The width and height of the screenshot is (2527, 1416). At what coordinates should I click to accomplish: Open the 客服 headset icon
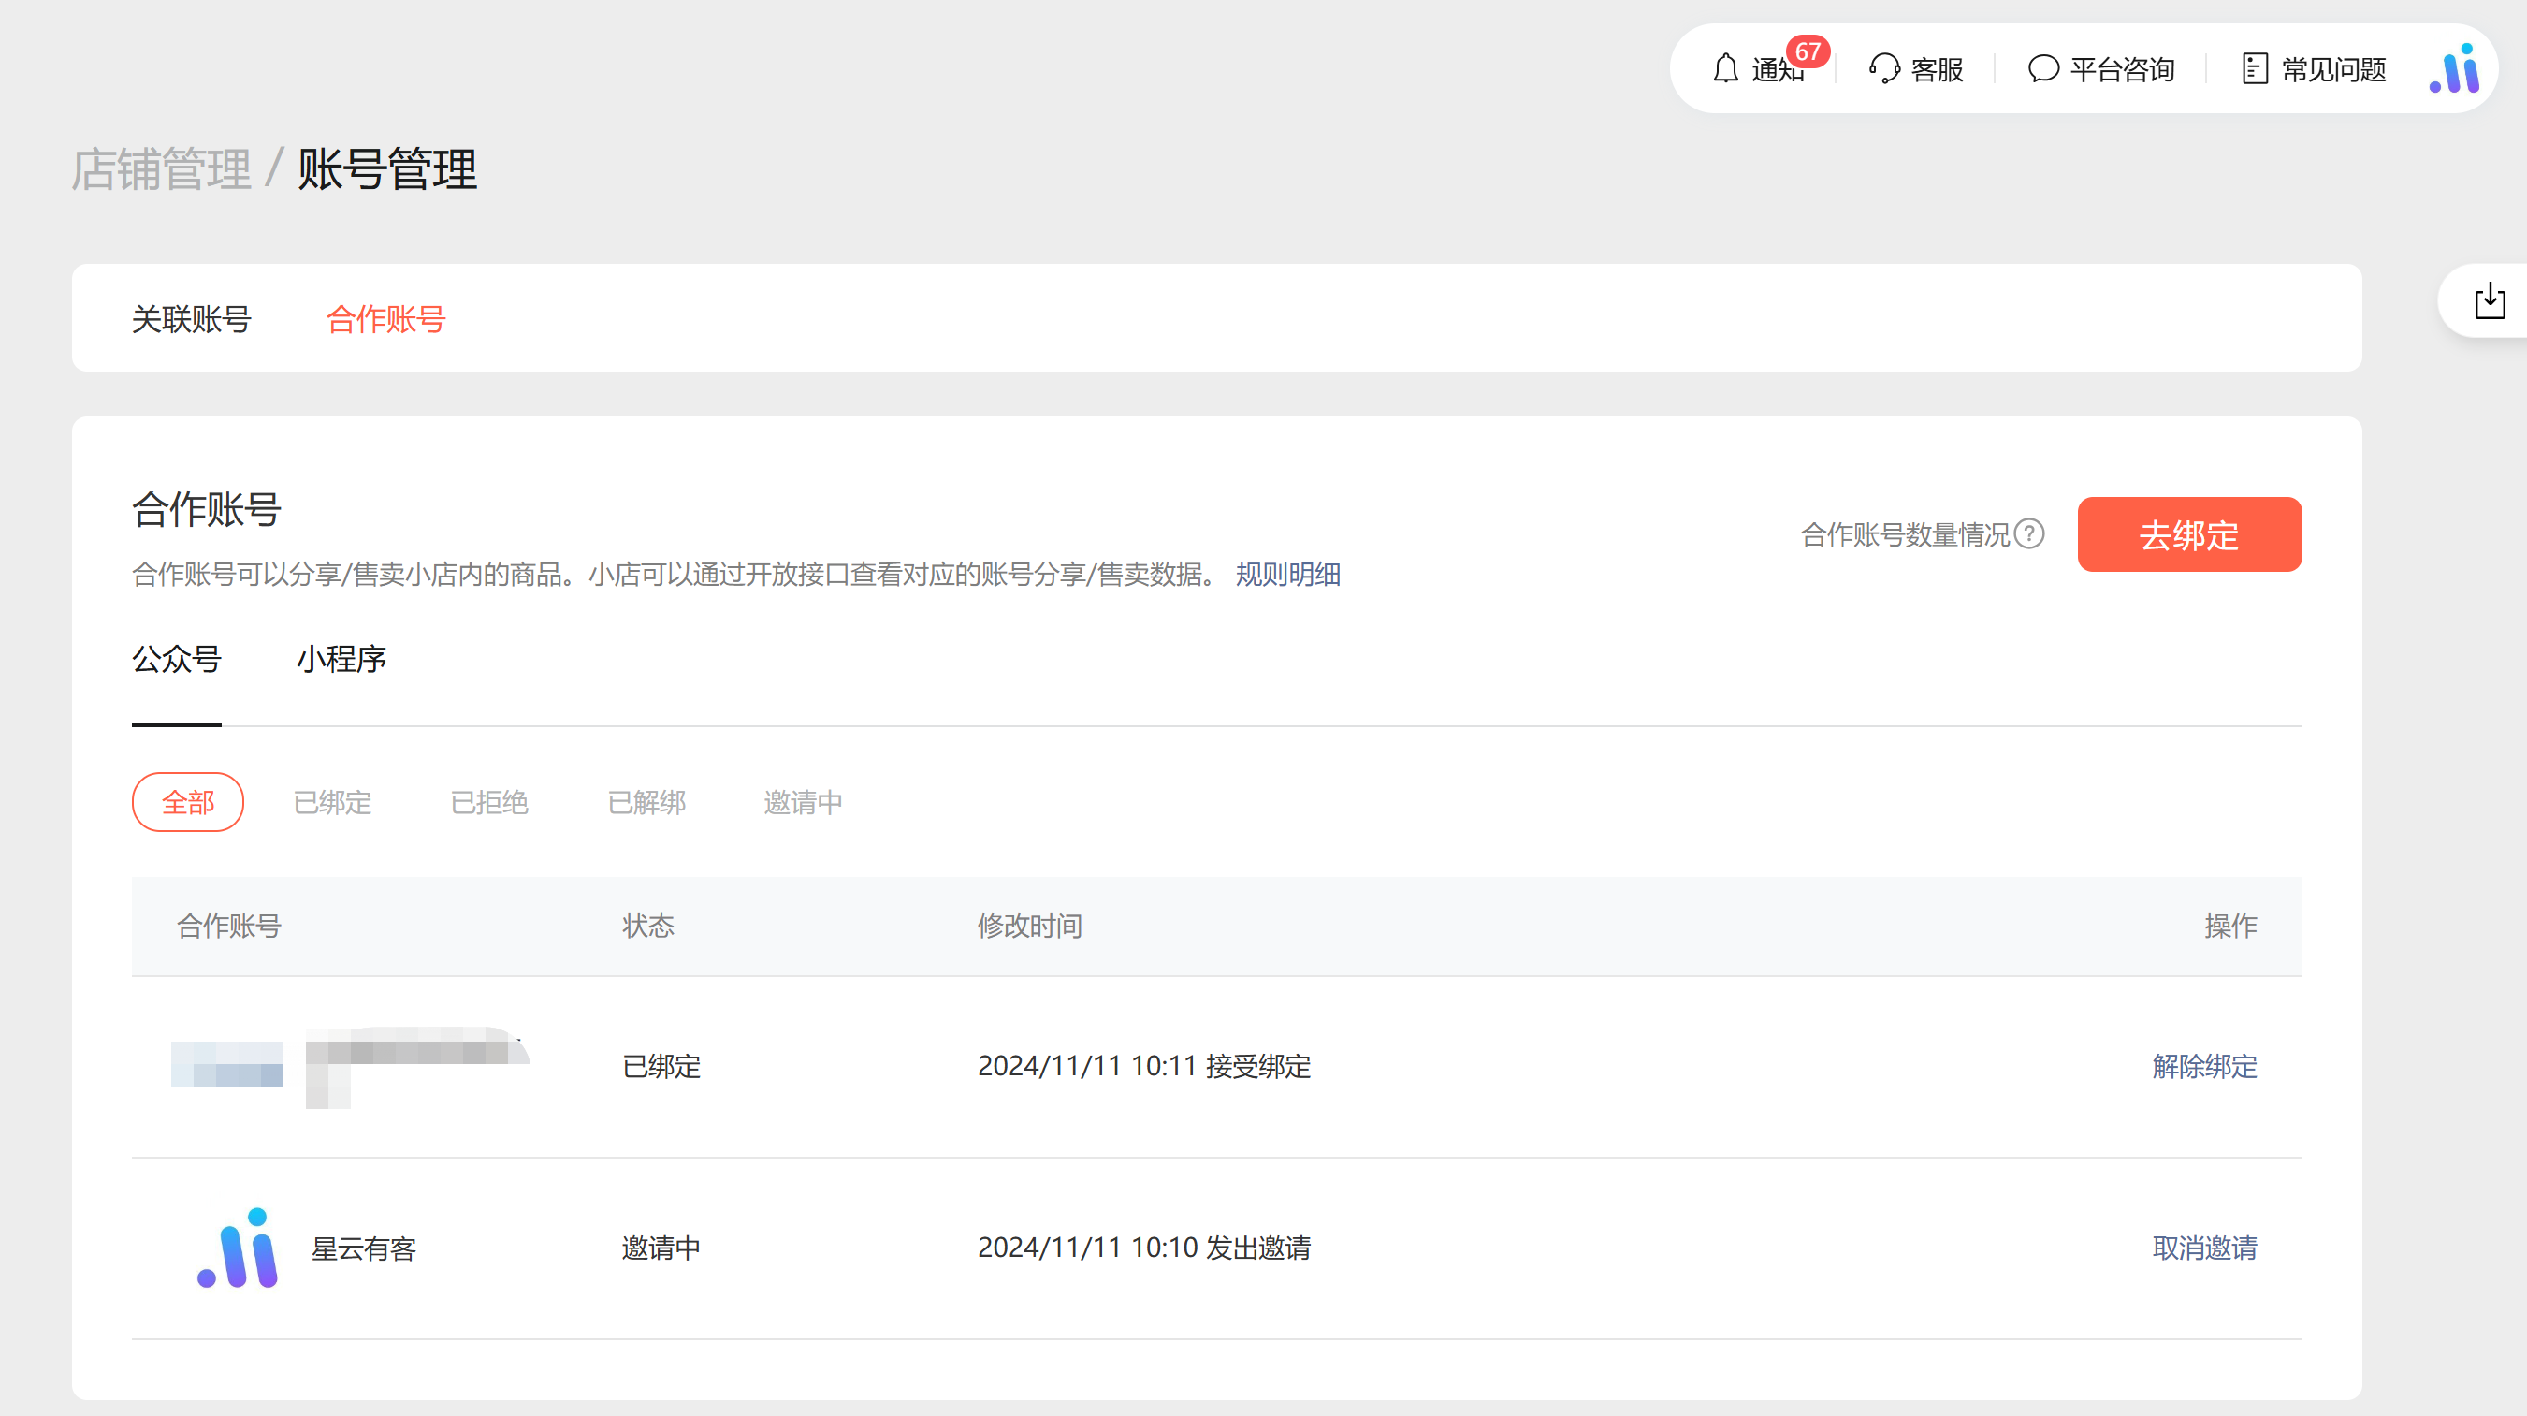pos(1883,68)
